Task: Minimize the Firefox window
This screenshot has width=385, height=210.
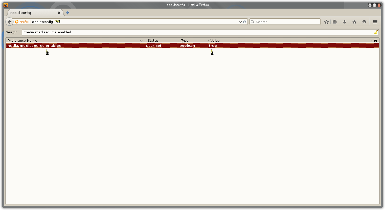Action: point(370,5)
